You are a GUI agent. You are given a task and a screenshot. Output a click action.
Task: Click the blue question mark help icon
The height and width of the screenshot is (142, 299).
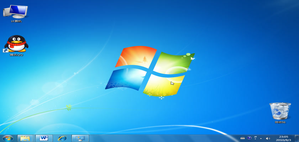(x=249, y=138)
